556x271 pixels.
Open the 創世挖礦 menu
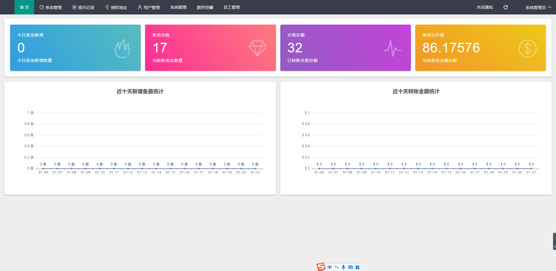tap(205, 7)
